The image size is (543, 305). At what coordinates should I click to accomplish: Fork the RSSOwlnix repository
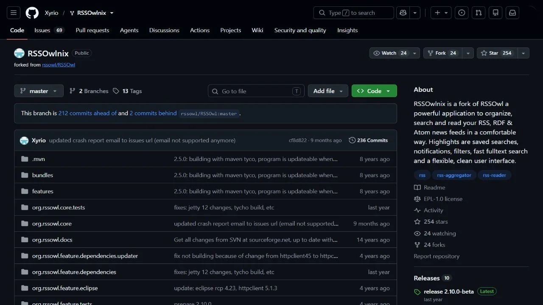click(x=443, y=53)
